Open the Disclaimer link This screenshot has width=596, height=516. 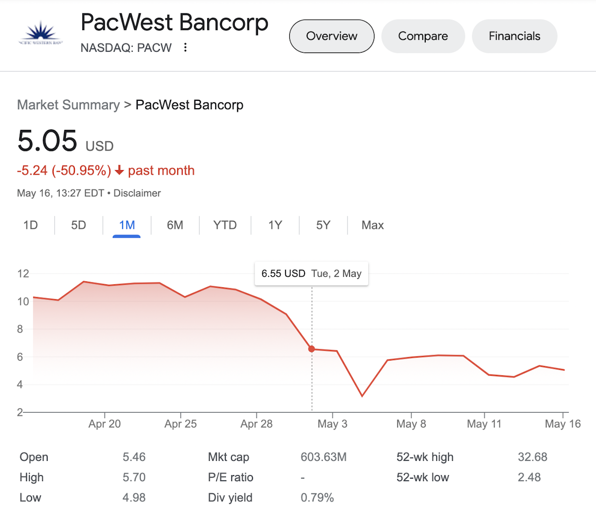137,193
